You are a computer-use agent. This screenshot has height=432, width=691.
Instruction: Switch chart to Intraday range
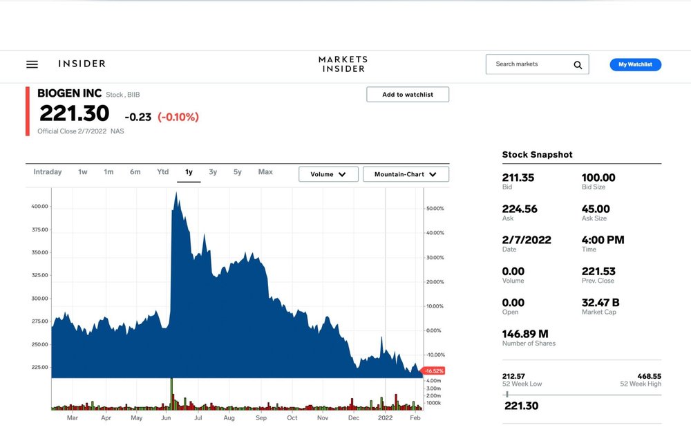[x=48, y=172]
